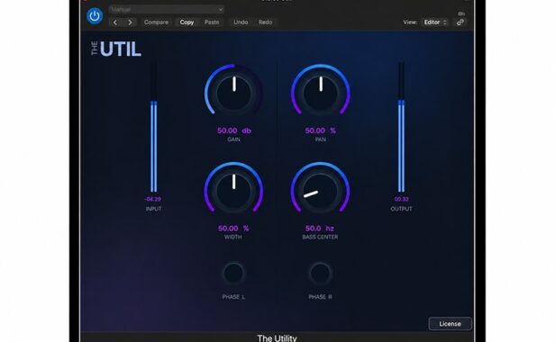The image size is (555, 342).
Task: Click the output level meter
Action: point(401,127)
